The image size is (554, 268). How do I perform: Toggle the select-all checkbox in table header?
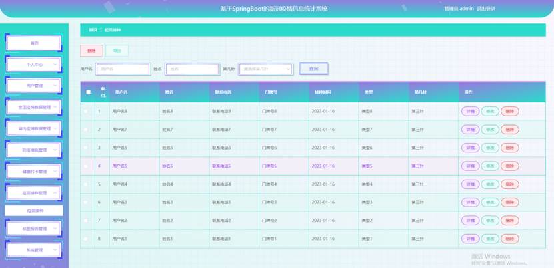[x=88, y=92]
